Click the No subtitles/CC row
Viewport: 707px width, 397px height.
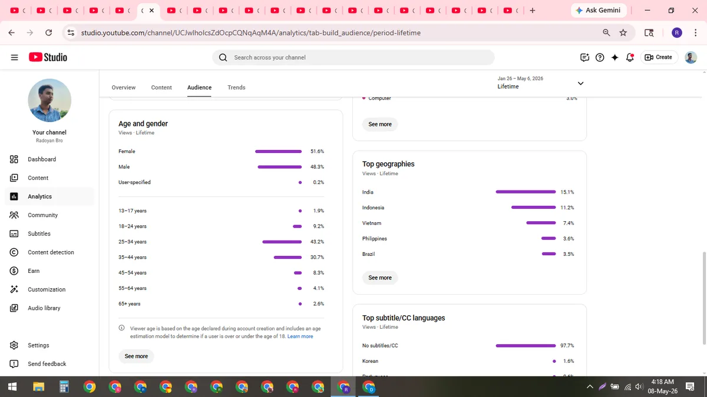(468, 346)
